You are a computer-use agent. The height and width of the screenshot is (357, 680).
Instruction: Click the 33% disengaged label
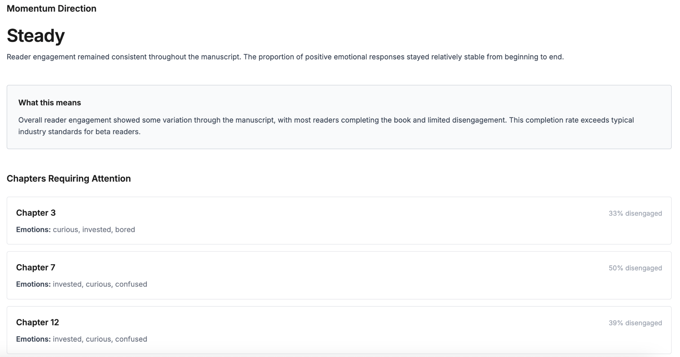tap(635, 213)
